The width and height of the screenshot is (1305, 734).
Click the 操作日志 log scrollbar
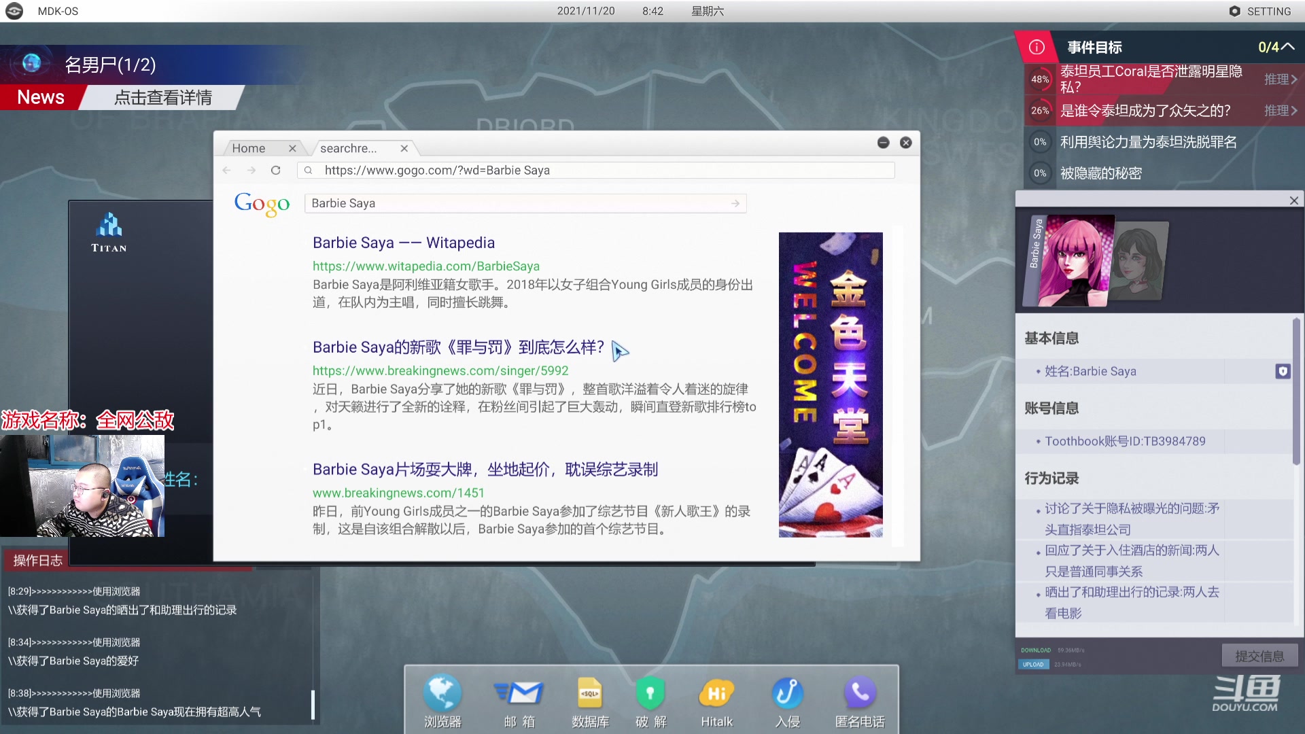point(313,704)
